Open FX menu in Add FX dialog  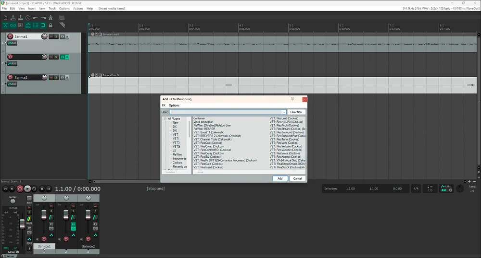pyautogui.click(x=164, y=106)
